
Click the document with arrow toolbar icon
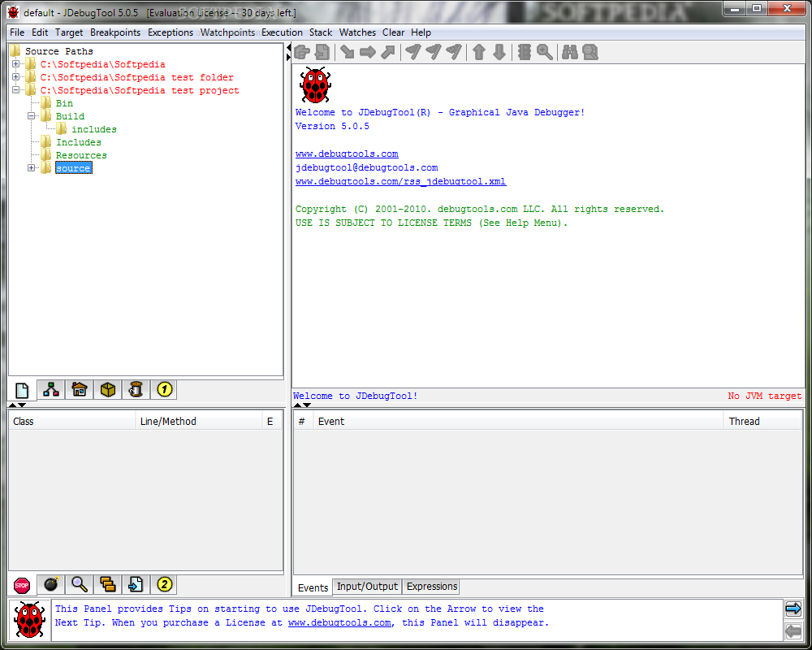(x=322, y=52)
